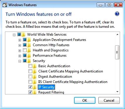Expand the Application Development Features node
The height and width of the screenshot is (109, 125).
point(20,40)
